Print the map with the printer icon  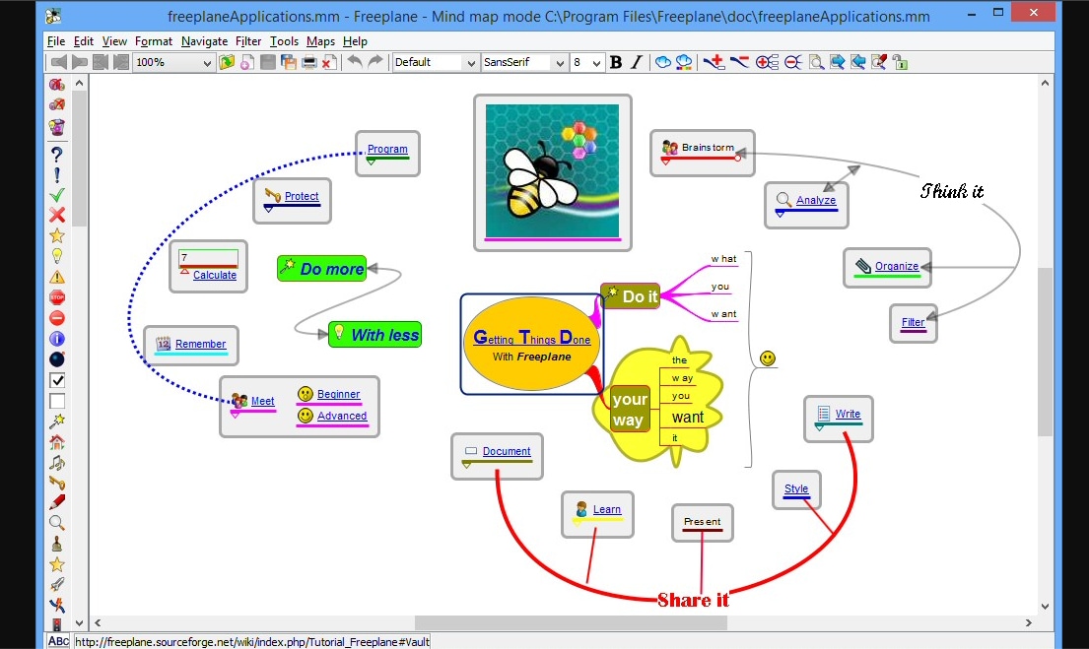tap(309, 62)
